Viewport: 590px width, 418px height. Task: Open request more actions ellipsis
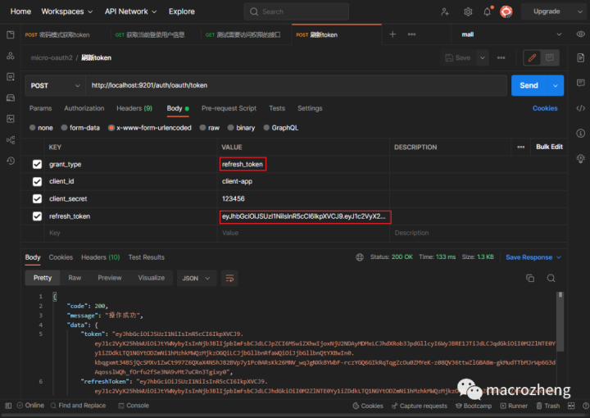coord(501,57)
